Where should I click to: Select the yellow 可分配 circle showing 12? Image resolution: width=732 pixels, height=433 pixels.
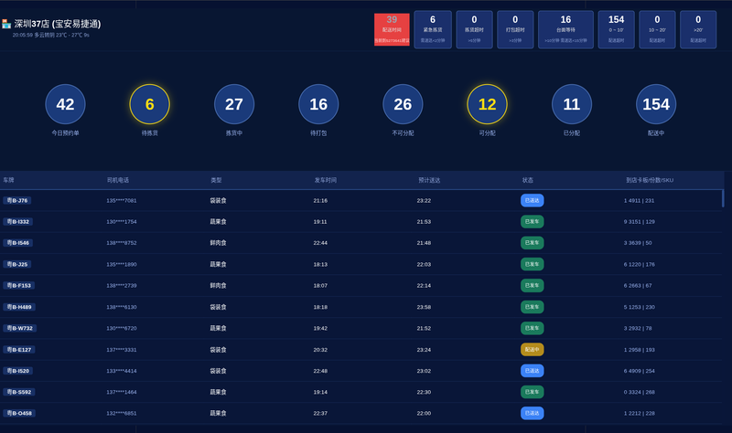click(488, 104)
